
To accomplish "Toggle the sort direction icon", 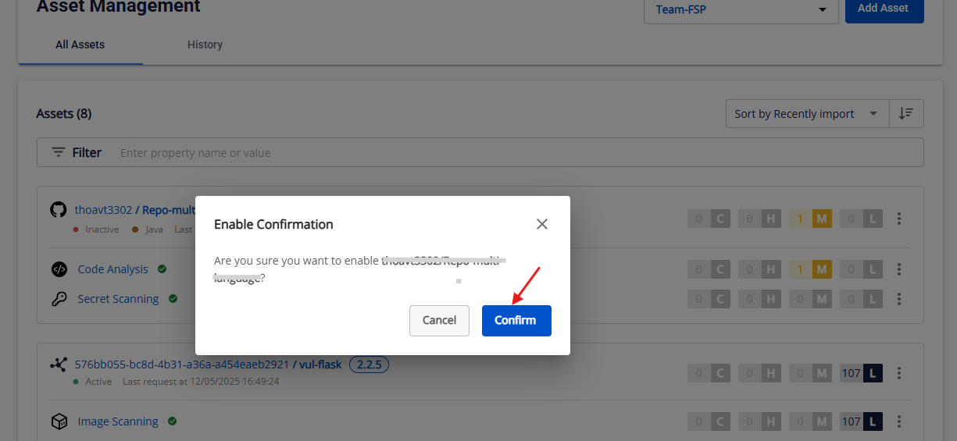I will click(x=906, y=113).
